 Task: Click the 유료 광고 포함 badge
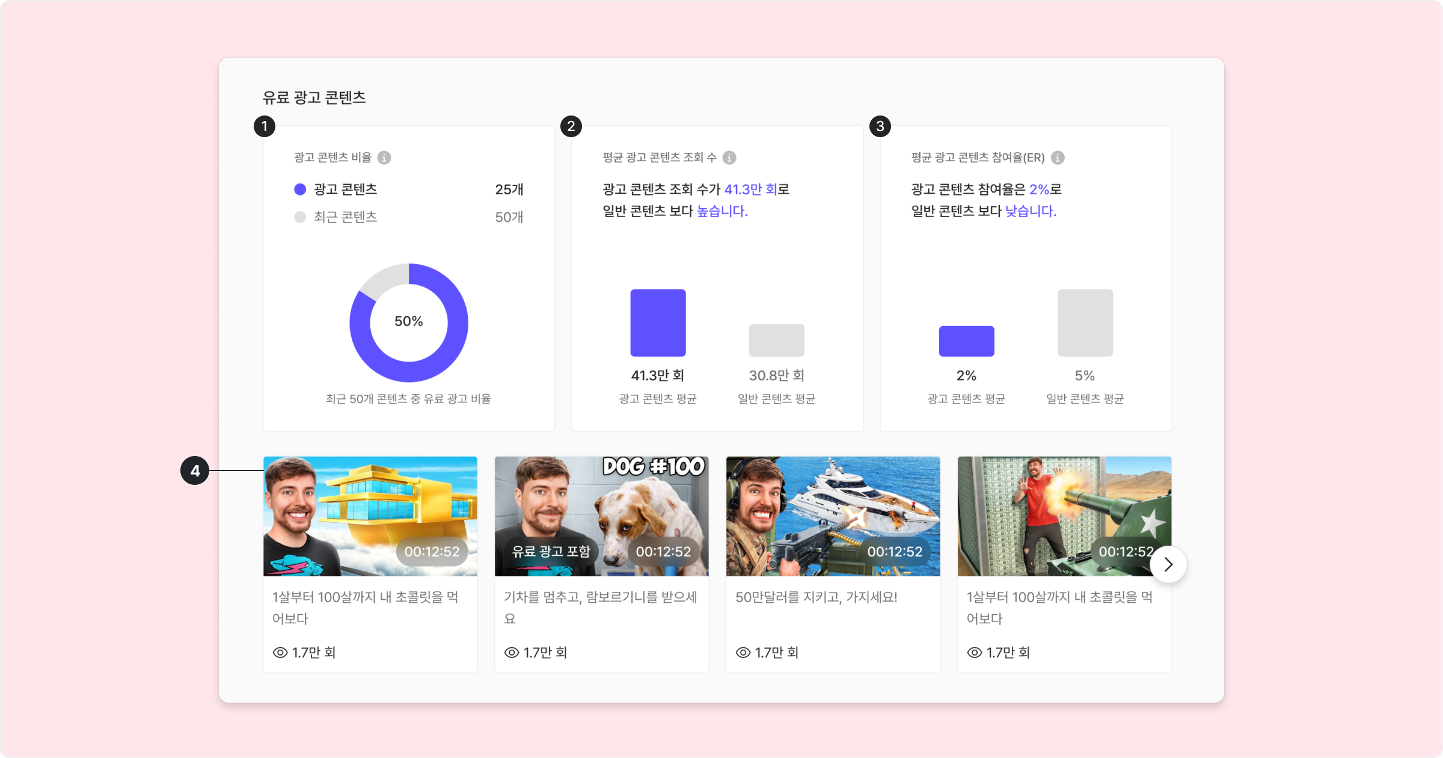551,552
